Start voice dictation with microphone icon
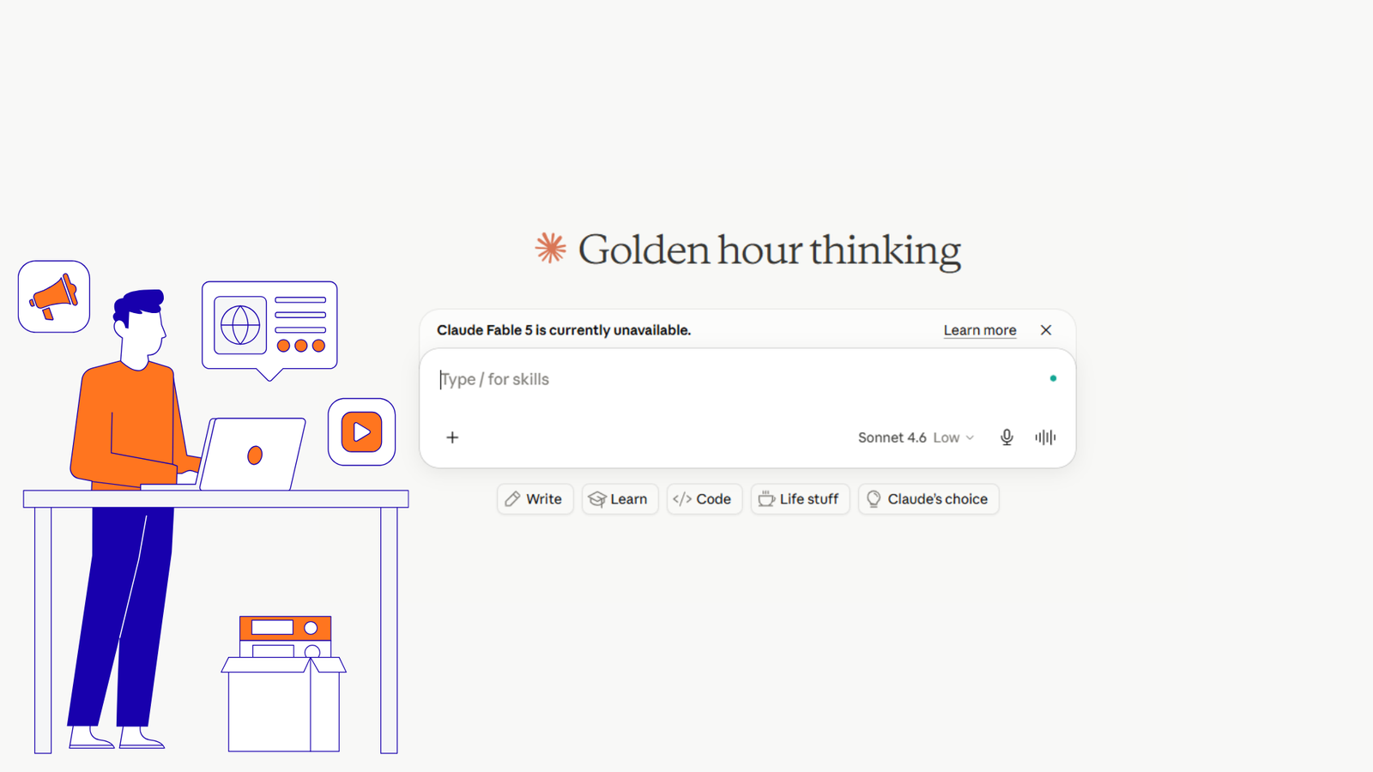 click(x=1007, y=437)
